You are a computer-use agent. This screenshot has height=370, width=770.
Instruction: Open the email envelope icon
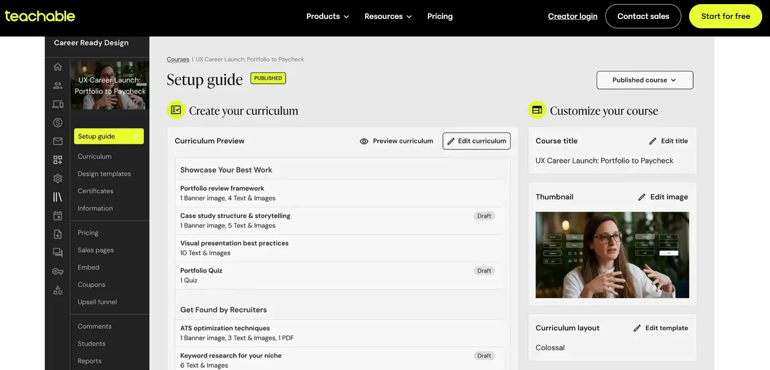58,141
